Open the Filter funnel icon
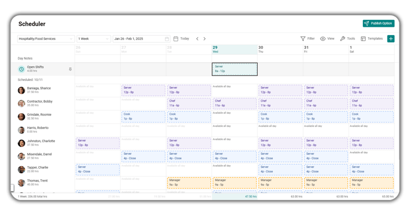Image resolution: width=411 pixels, height=205 pixels. pyautogui.click(x=302, y=39)
